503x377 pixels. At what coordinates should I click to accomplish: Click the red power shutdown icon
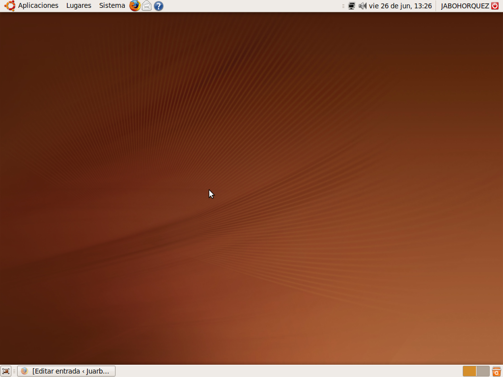495,6
